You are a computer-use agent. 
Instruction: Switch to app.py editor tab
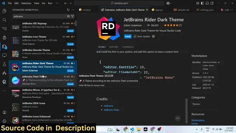click(157, 10)
